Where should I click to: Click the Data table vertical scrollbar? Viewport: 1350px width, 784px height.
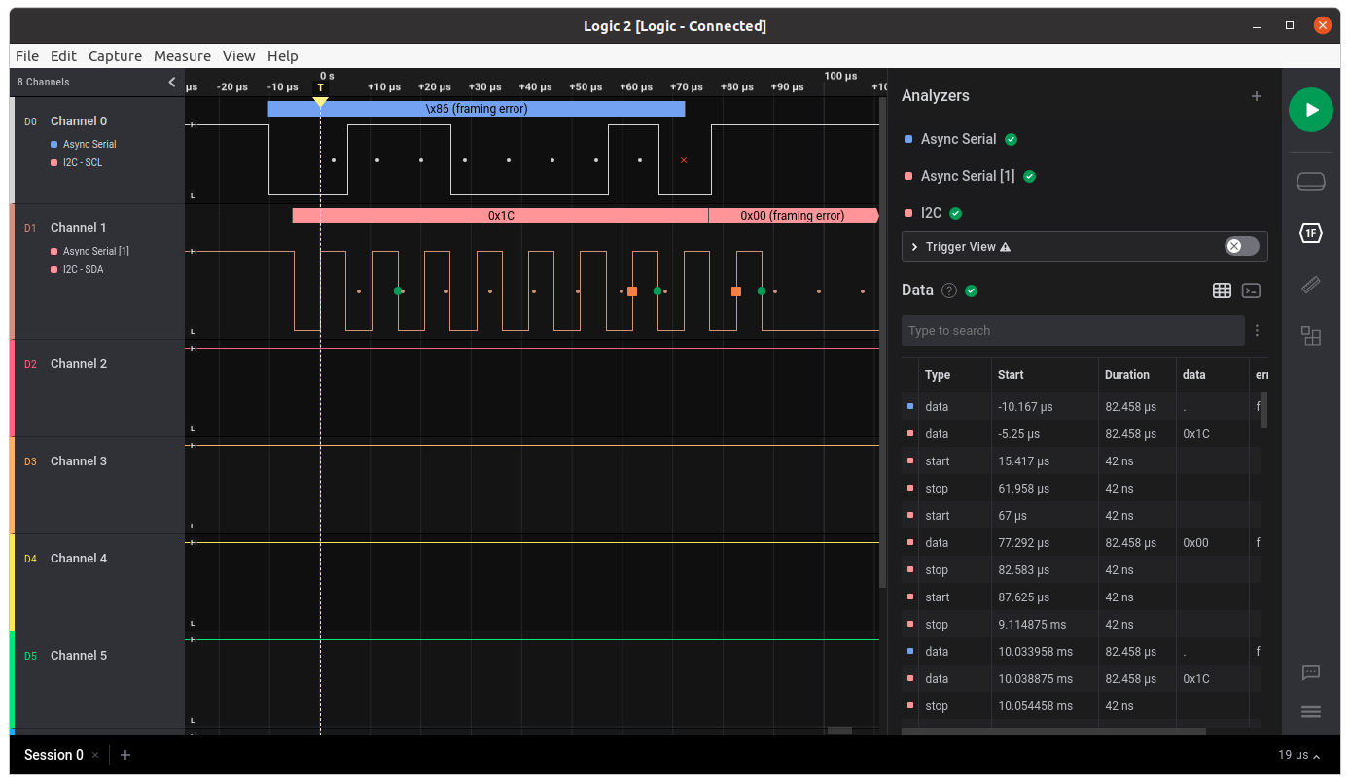pyautogui.click(x=1264, y=410)
